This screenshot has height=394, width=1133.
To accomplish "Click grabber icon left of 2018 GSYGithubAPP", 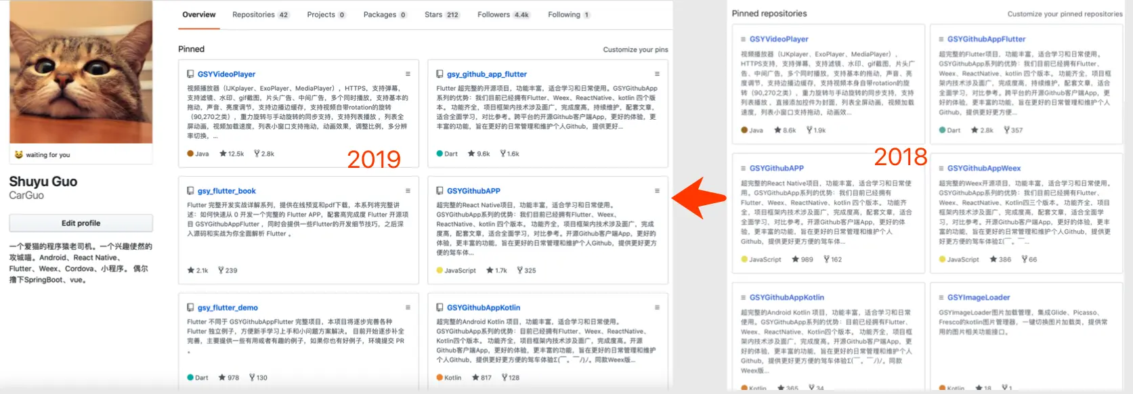I will [744, 169].
